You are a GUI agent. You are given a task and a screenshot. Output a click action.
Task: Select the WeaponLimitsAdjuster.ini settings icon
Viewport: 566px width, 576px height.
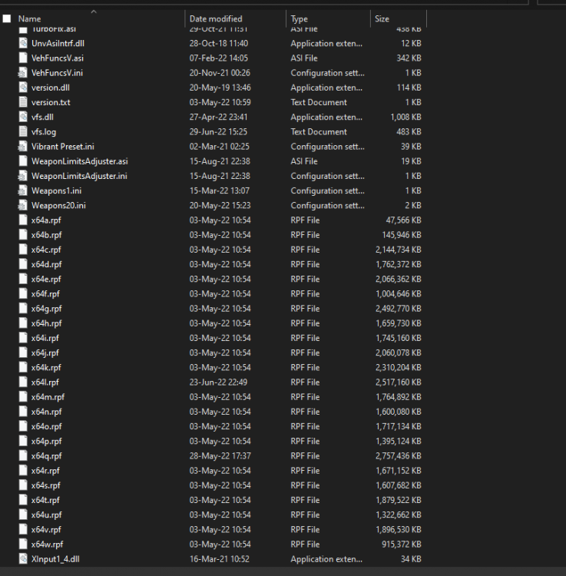pos(23,176)
